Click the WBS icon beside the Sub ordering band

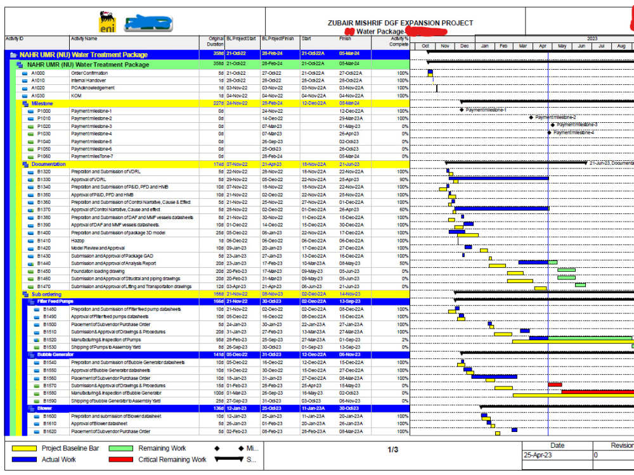point(25,294)
